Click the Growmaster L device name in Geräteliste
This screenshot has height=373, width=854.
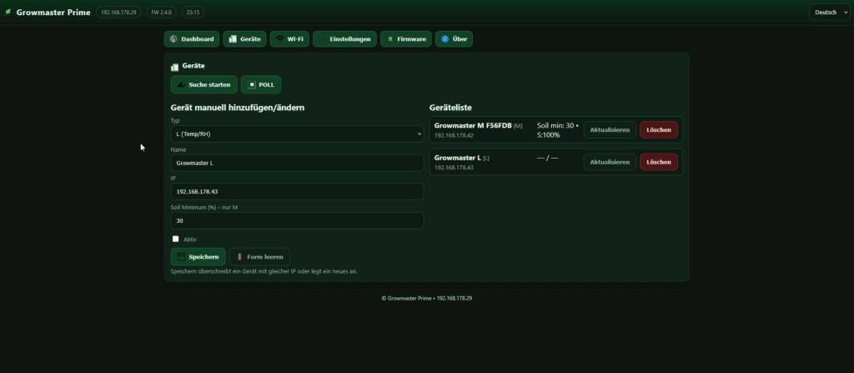point(458,158)
